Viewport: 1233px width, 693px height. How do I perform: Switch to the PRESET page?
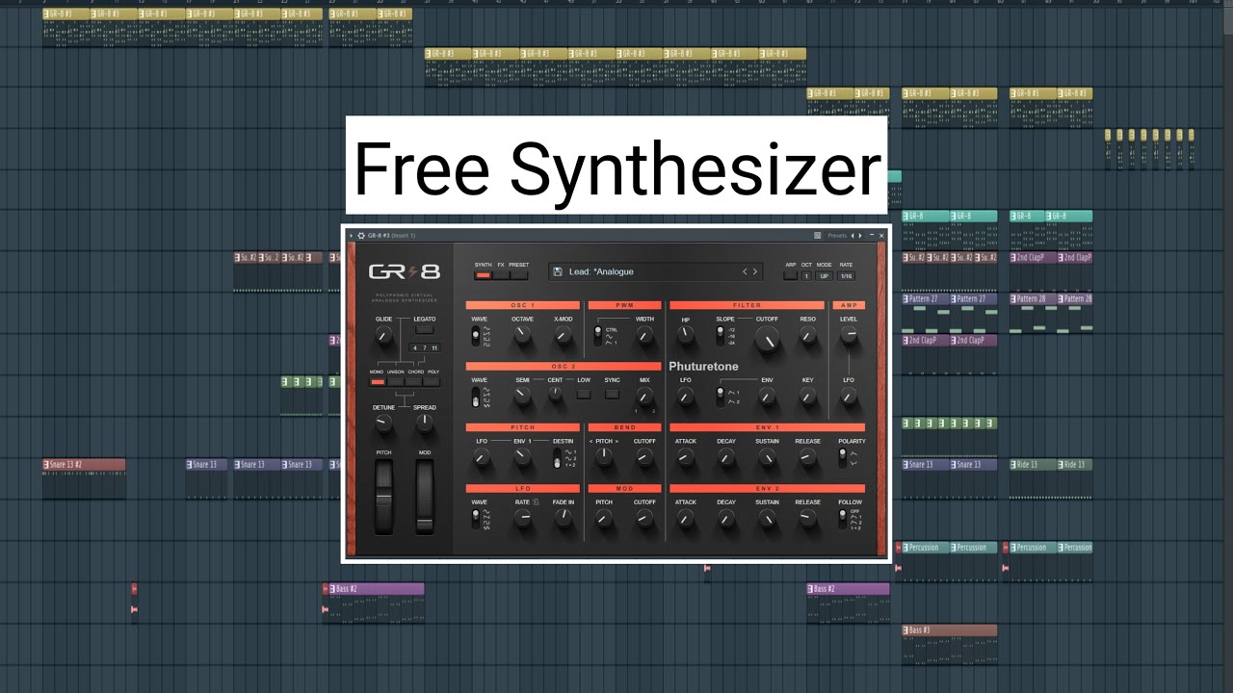(519, 275)
